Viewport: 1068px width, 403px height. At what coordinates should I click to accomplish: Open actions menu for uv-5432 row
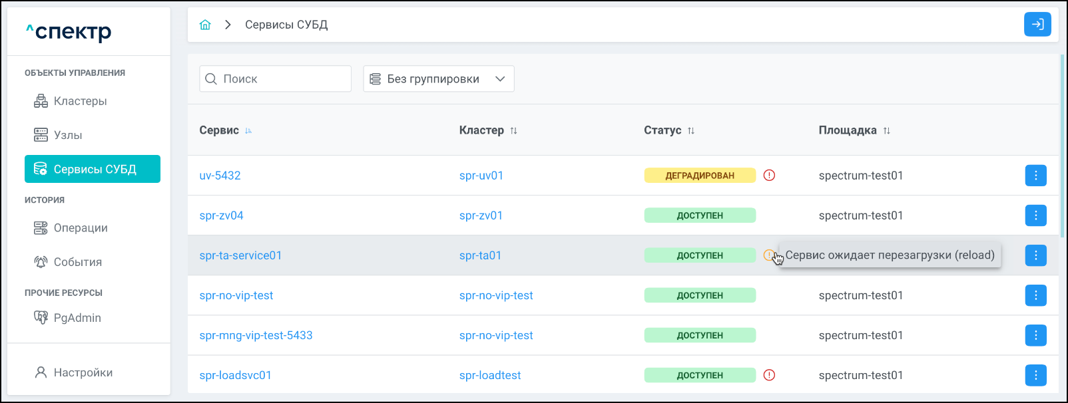click(1035, 176)
